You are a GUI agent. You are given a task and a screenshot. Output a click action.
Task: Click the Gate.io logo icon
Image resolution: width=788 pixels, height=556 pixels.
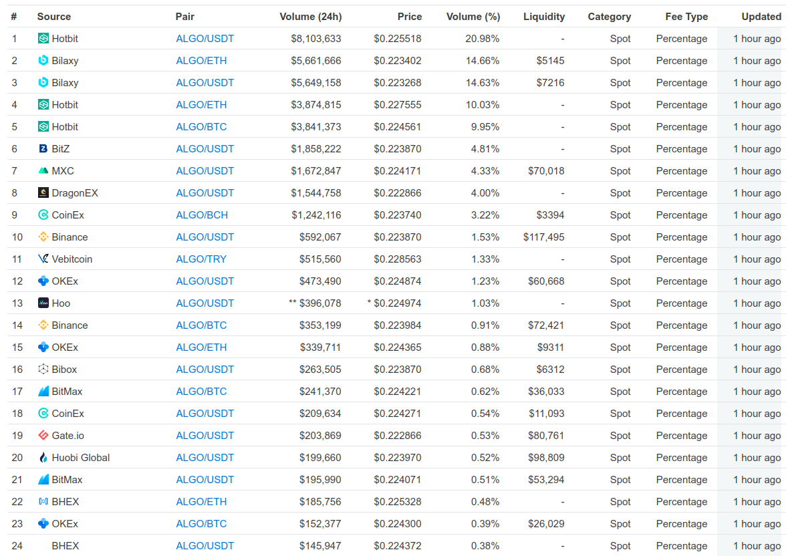[43, 436]
